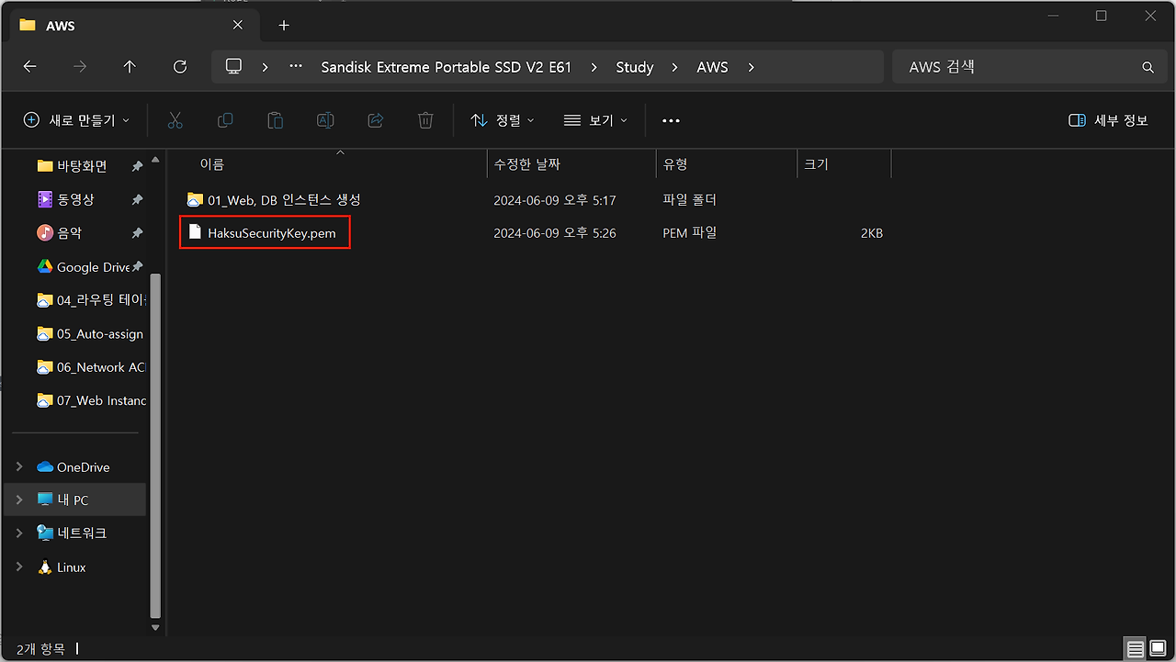Screen dimensions: 1176x662
Task: Click the Rename icon in toolbar
Action: coord(325,120)
